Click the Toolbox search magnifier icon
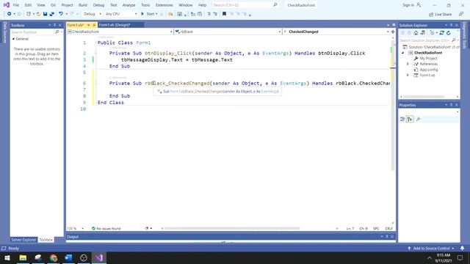470x264 pixels. (57, 32)
